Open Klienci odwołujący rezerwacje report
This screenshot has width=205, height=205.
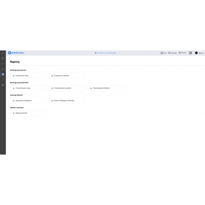pos(67,100)
